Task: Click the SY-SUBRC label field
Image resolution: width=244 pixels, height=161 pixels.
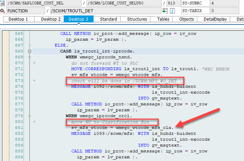Action: (x=196, y=3)
